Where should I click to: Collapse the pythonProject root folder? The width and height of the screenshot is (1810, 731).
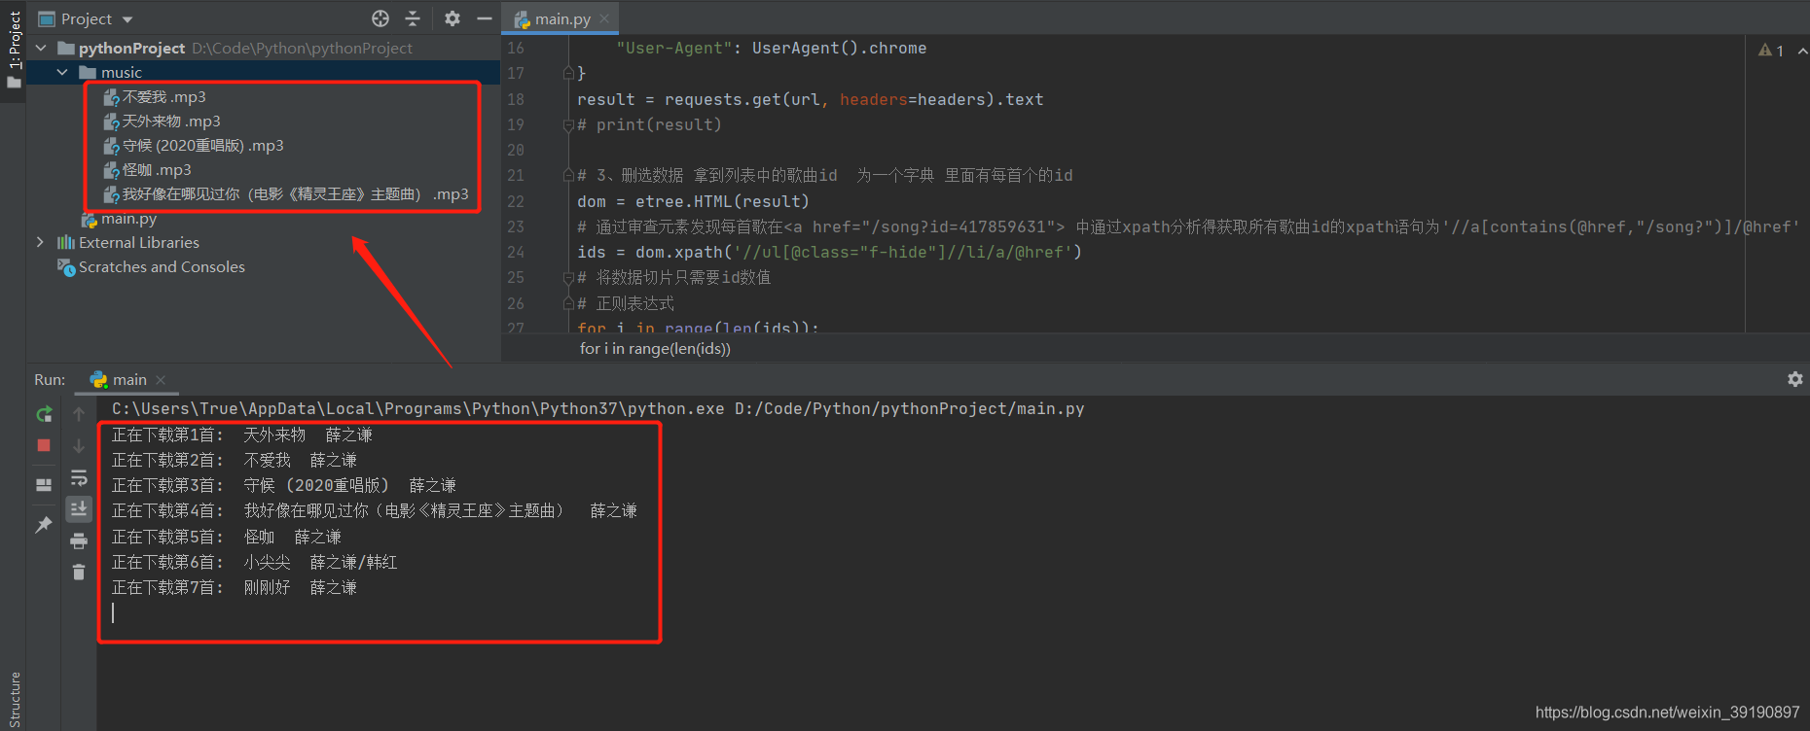[x=41, y=48]
